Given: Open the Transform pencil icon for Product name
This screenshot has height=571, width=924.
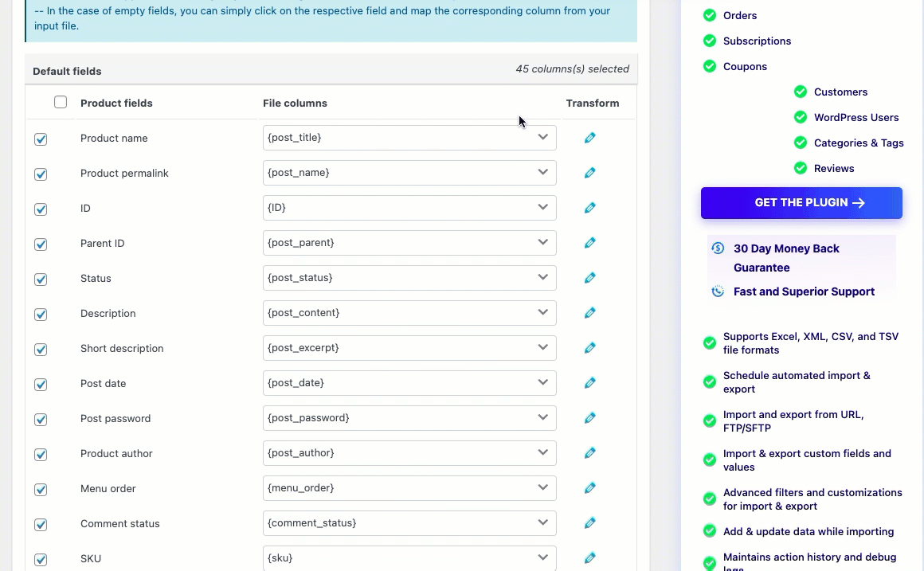Looking at the screenshot, I should (589, 137).
